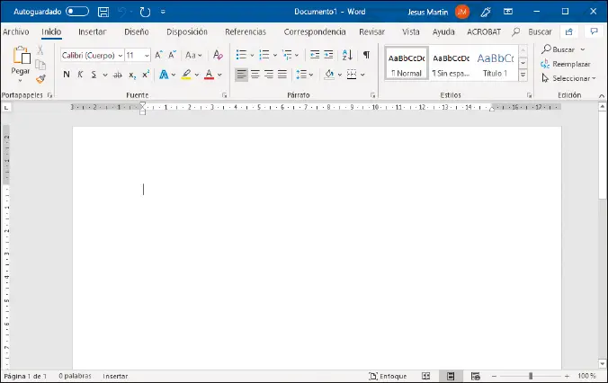Click the Save icon in title bar
Screen dimensions: 608x383
click(x=103, y=12)
